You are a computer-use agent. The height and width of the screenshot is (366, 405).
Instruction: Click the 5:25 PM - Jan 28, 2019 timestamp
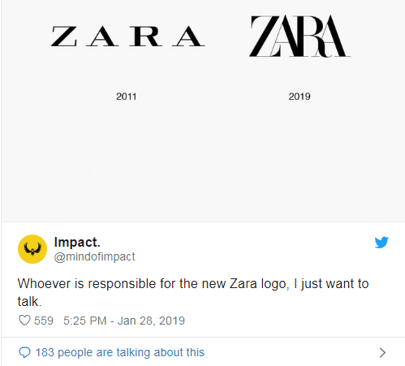pyautogui.click(x=124, y=321)
